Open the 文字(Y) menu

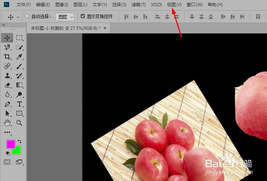pos(100,5)
